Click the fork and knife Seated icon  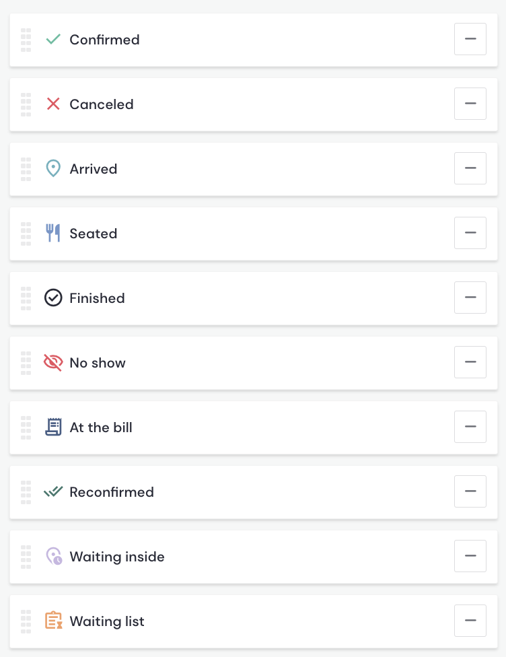pos(53,234)
